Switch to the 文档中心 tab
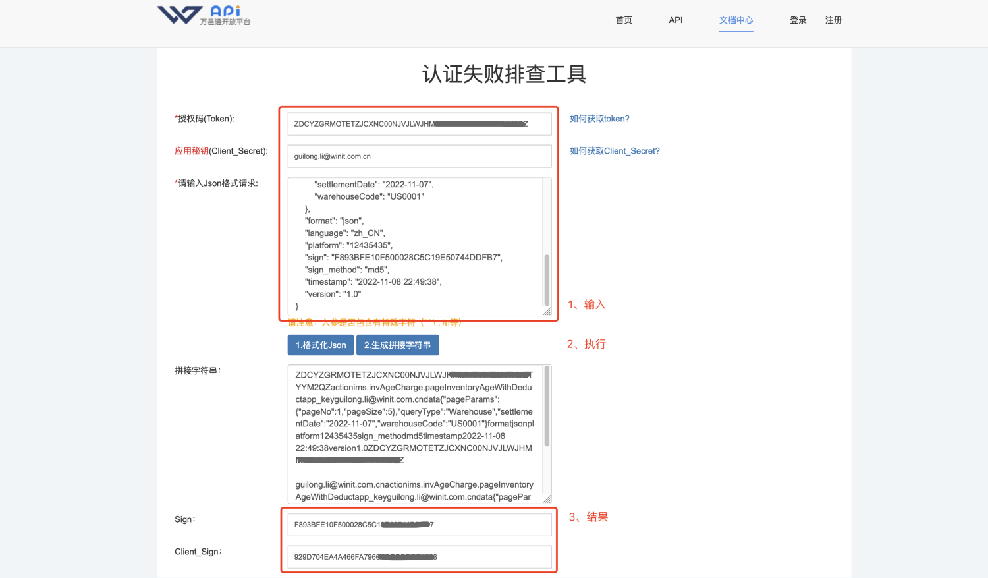This screenshot has height=578, width=988. click(x=736, y=20)
